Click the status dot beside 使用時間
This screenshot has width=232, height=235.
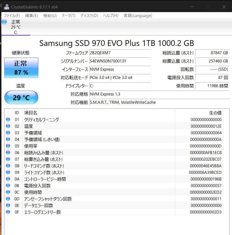pyautogui.click(x=8, y=192)
